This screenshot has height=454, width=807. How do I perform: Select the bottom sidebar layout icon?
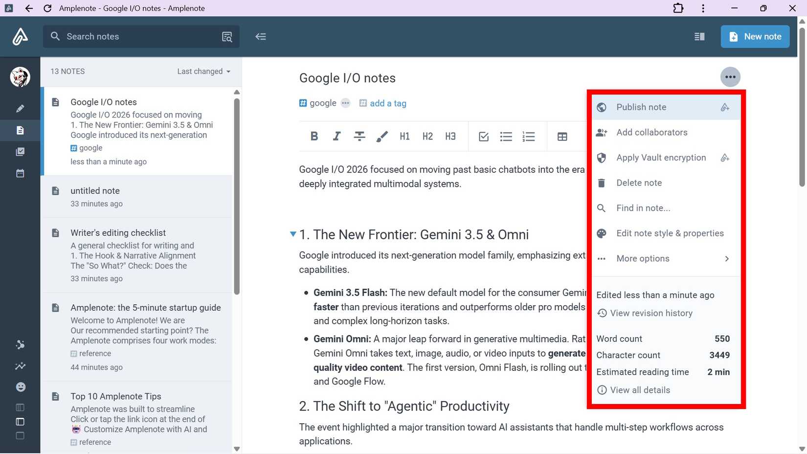20,436
